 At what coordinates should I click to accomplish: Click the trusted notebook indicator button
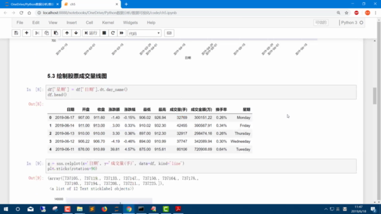click(321, 23)
